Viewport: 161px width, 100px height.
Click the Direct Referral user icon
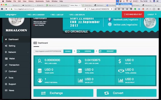pos(40,80)
